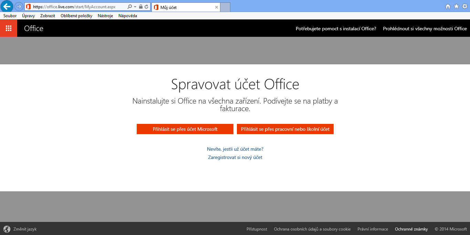This screenshot has height=235, width=470.
Task: Click Změnit jazyk in the footer
Action: (x=25, y=229)
